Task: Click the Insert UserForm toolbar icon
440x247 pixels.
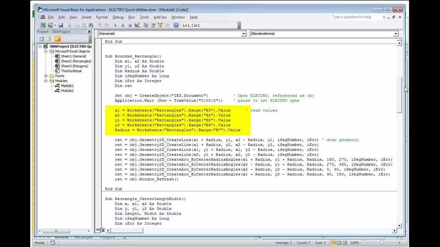Action: pos(50,25)
